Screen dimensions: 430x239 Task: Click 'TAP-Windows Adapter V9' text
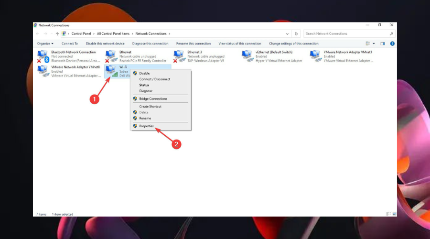tap(205, 61)
